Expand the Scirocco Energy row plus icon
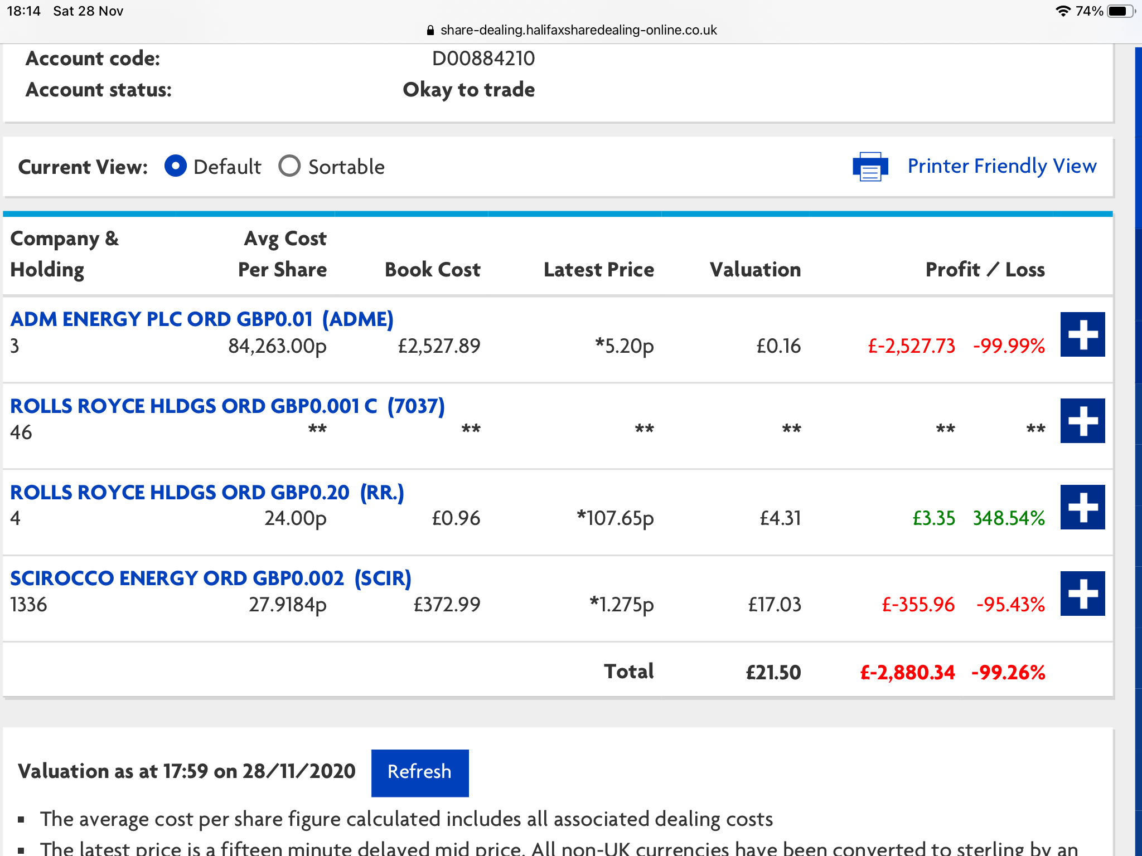Viewport: 1142px width, 856px height. 1082,594
